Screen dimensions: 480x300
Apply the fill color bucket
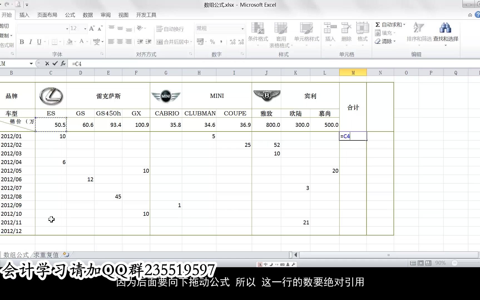pyautogui.click(x=70, y=42)
